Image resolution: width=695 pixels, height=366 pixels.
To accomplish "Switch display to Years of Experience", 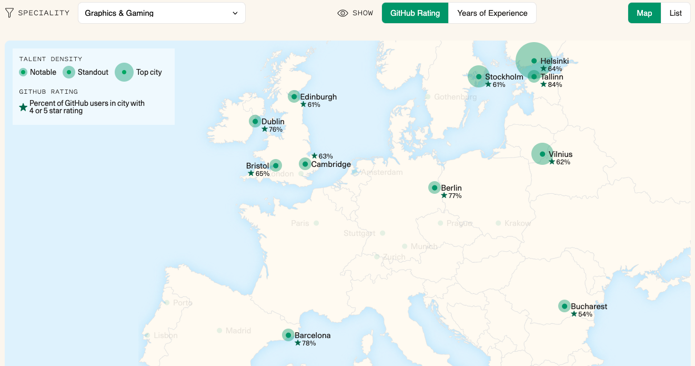I will tap(492, 13).
